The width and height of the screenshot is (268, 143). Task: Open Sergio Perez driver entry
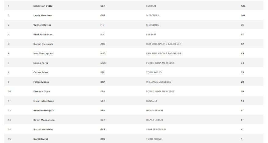(41, 63)
